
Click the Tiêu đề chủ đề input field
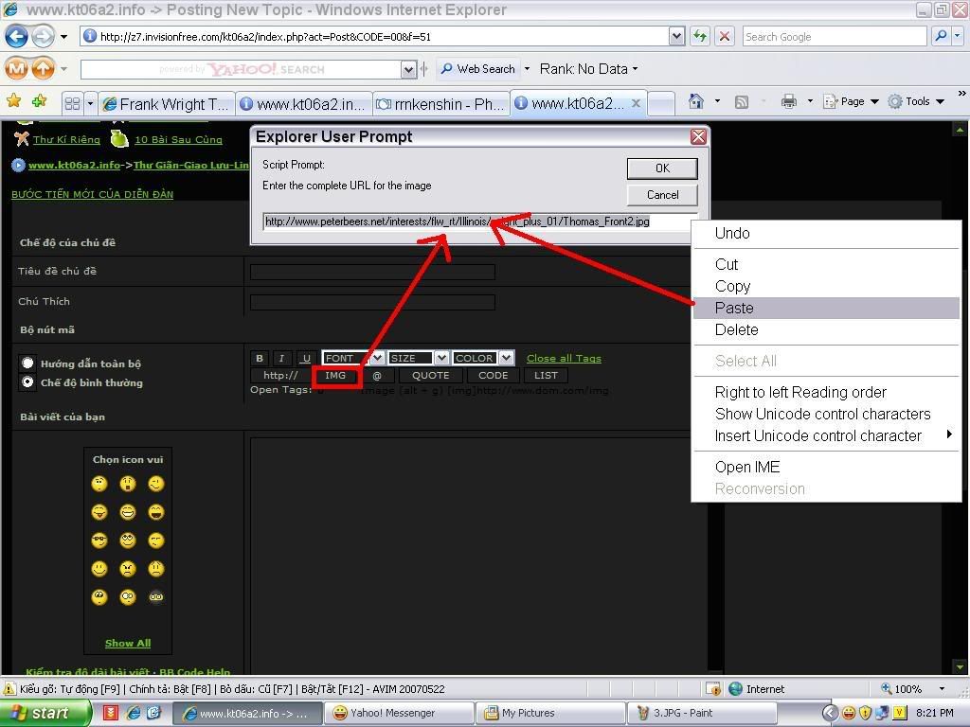point(372,272)
